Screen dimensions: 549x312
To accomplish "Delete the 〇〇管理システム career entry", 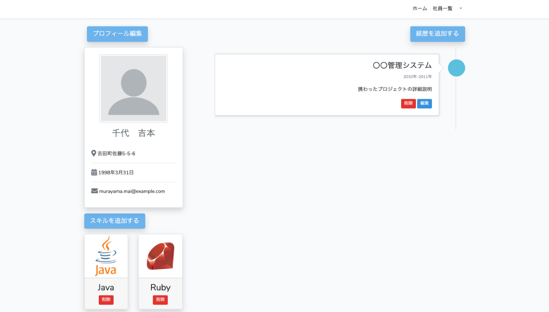I will [x=408, y=104].
